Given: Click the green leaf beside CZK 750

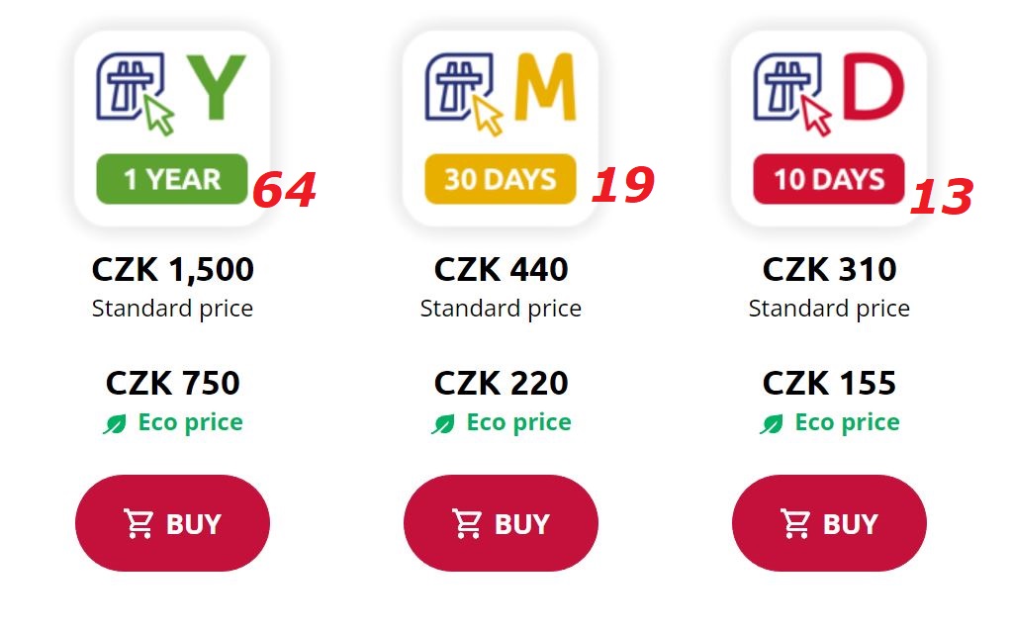Looking at the screenshot, I should coord(115,424).
